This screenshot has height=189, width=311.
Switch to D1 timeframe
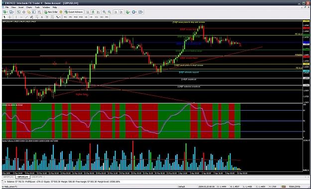pyautogui.click(x=96, y=17)
